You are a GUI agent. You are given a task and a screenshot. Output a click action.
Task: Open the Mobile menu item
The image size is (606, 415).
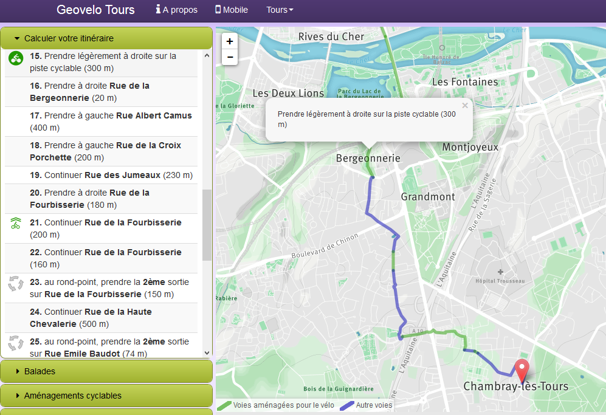(232, 10)
